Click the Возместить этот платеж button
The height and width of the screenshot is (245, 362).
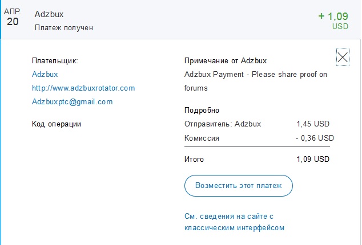(239, 186)
